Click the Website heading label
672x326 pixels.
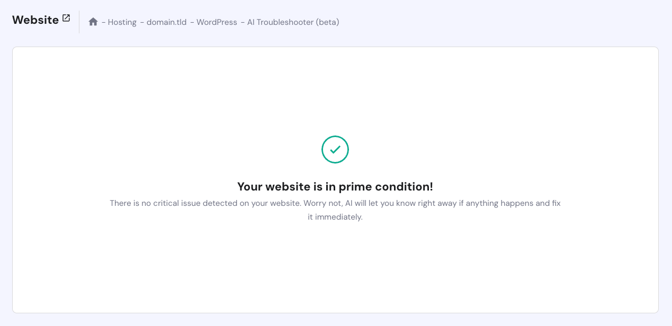(35, 20)
